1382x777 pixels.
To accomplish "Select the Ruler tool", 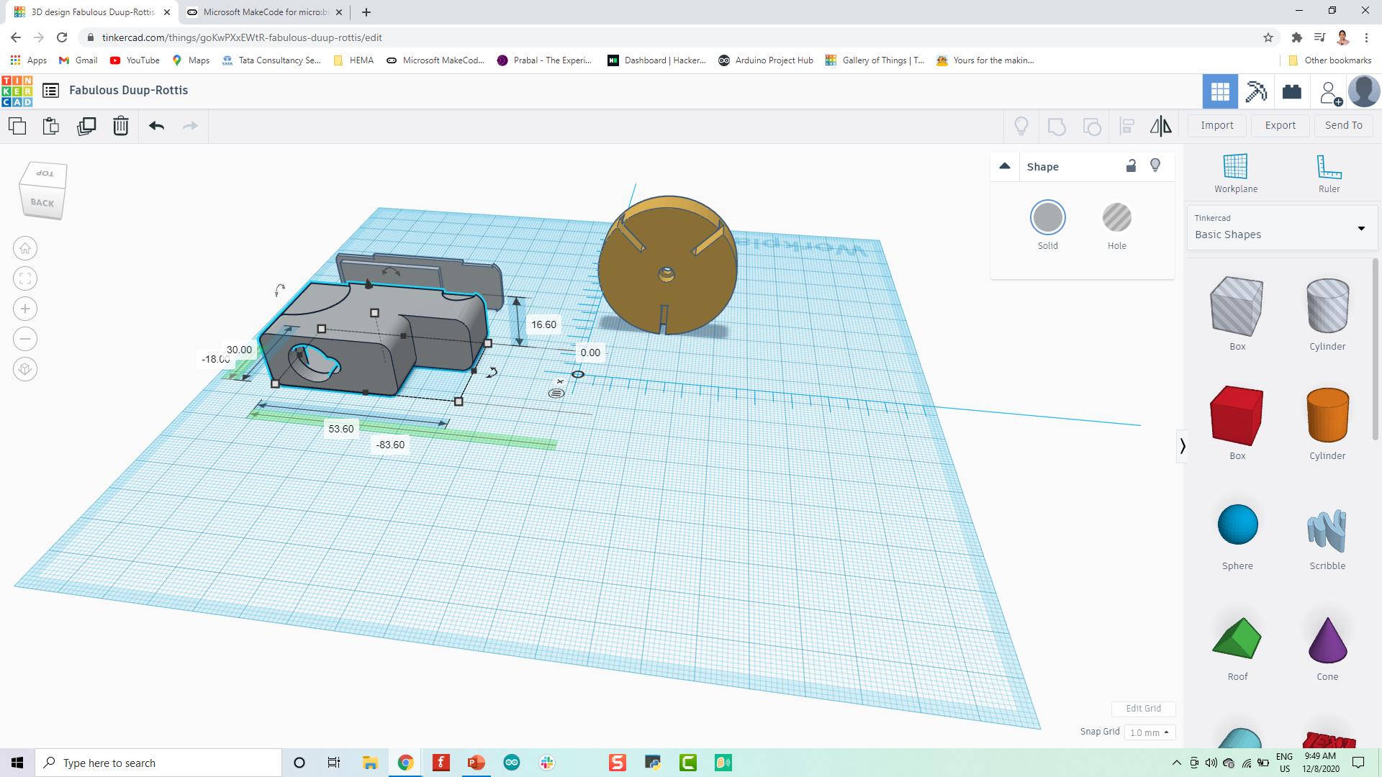I will pyautogui.click(x=1329, y=173).
